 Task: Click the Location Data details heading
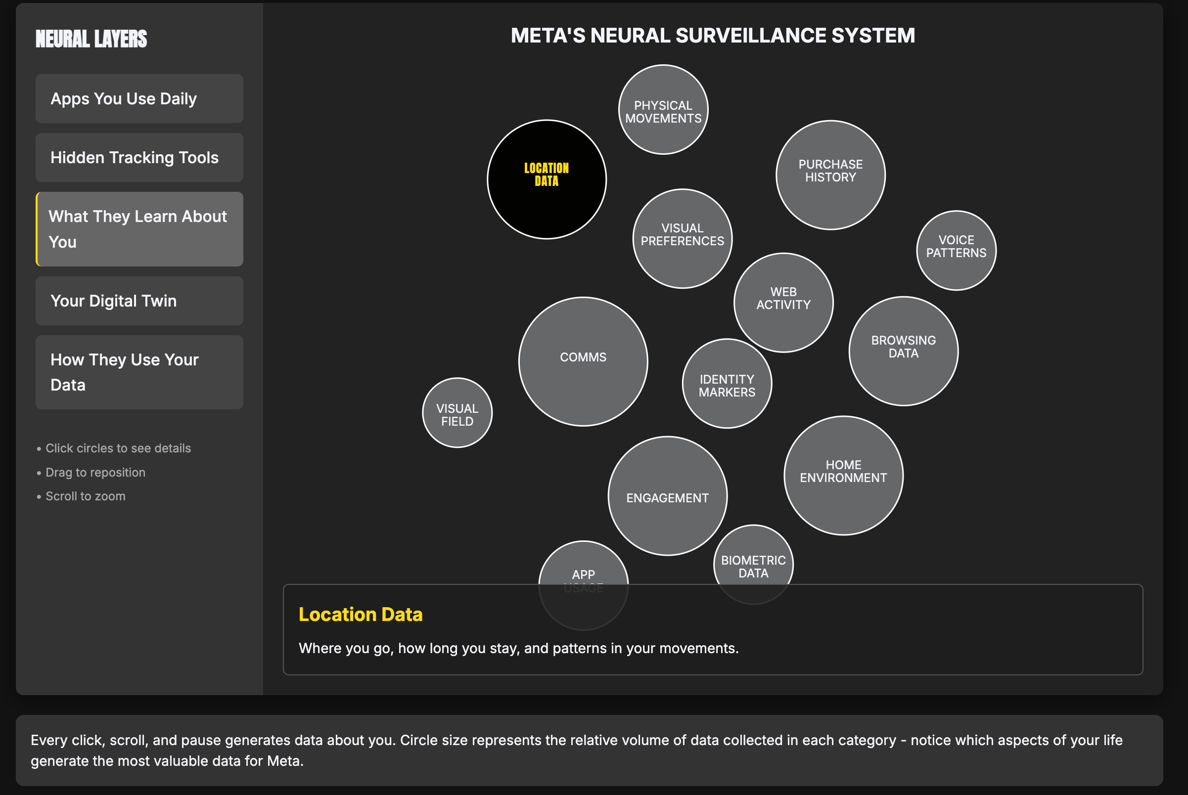click(x=360, y=615)
